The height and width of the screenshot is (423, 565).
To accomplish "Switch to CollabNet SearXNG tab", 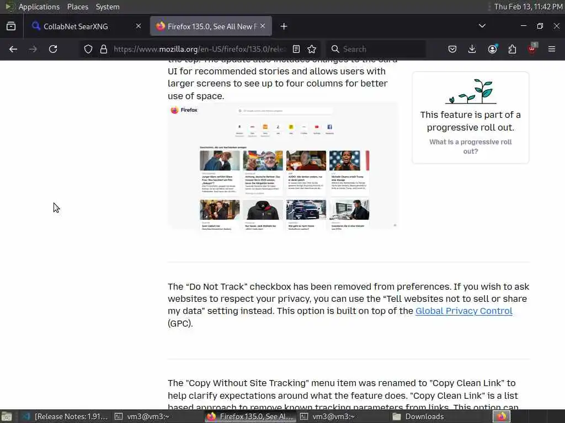I will click(87, 26).
